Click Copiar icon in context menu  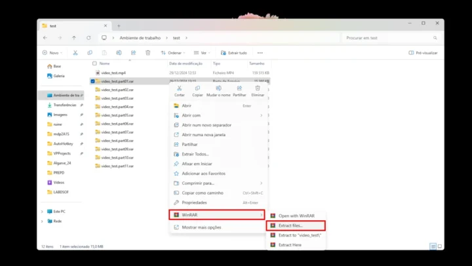(x=197, y=88)
